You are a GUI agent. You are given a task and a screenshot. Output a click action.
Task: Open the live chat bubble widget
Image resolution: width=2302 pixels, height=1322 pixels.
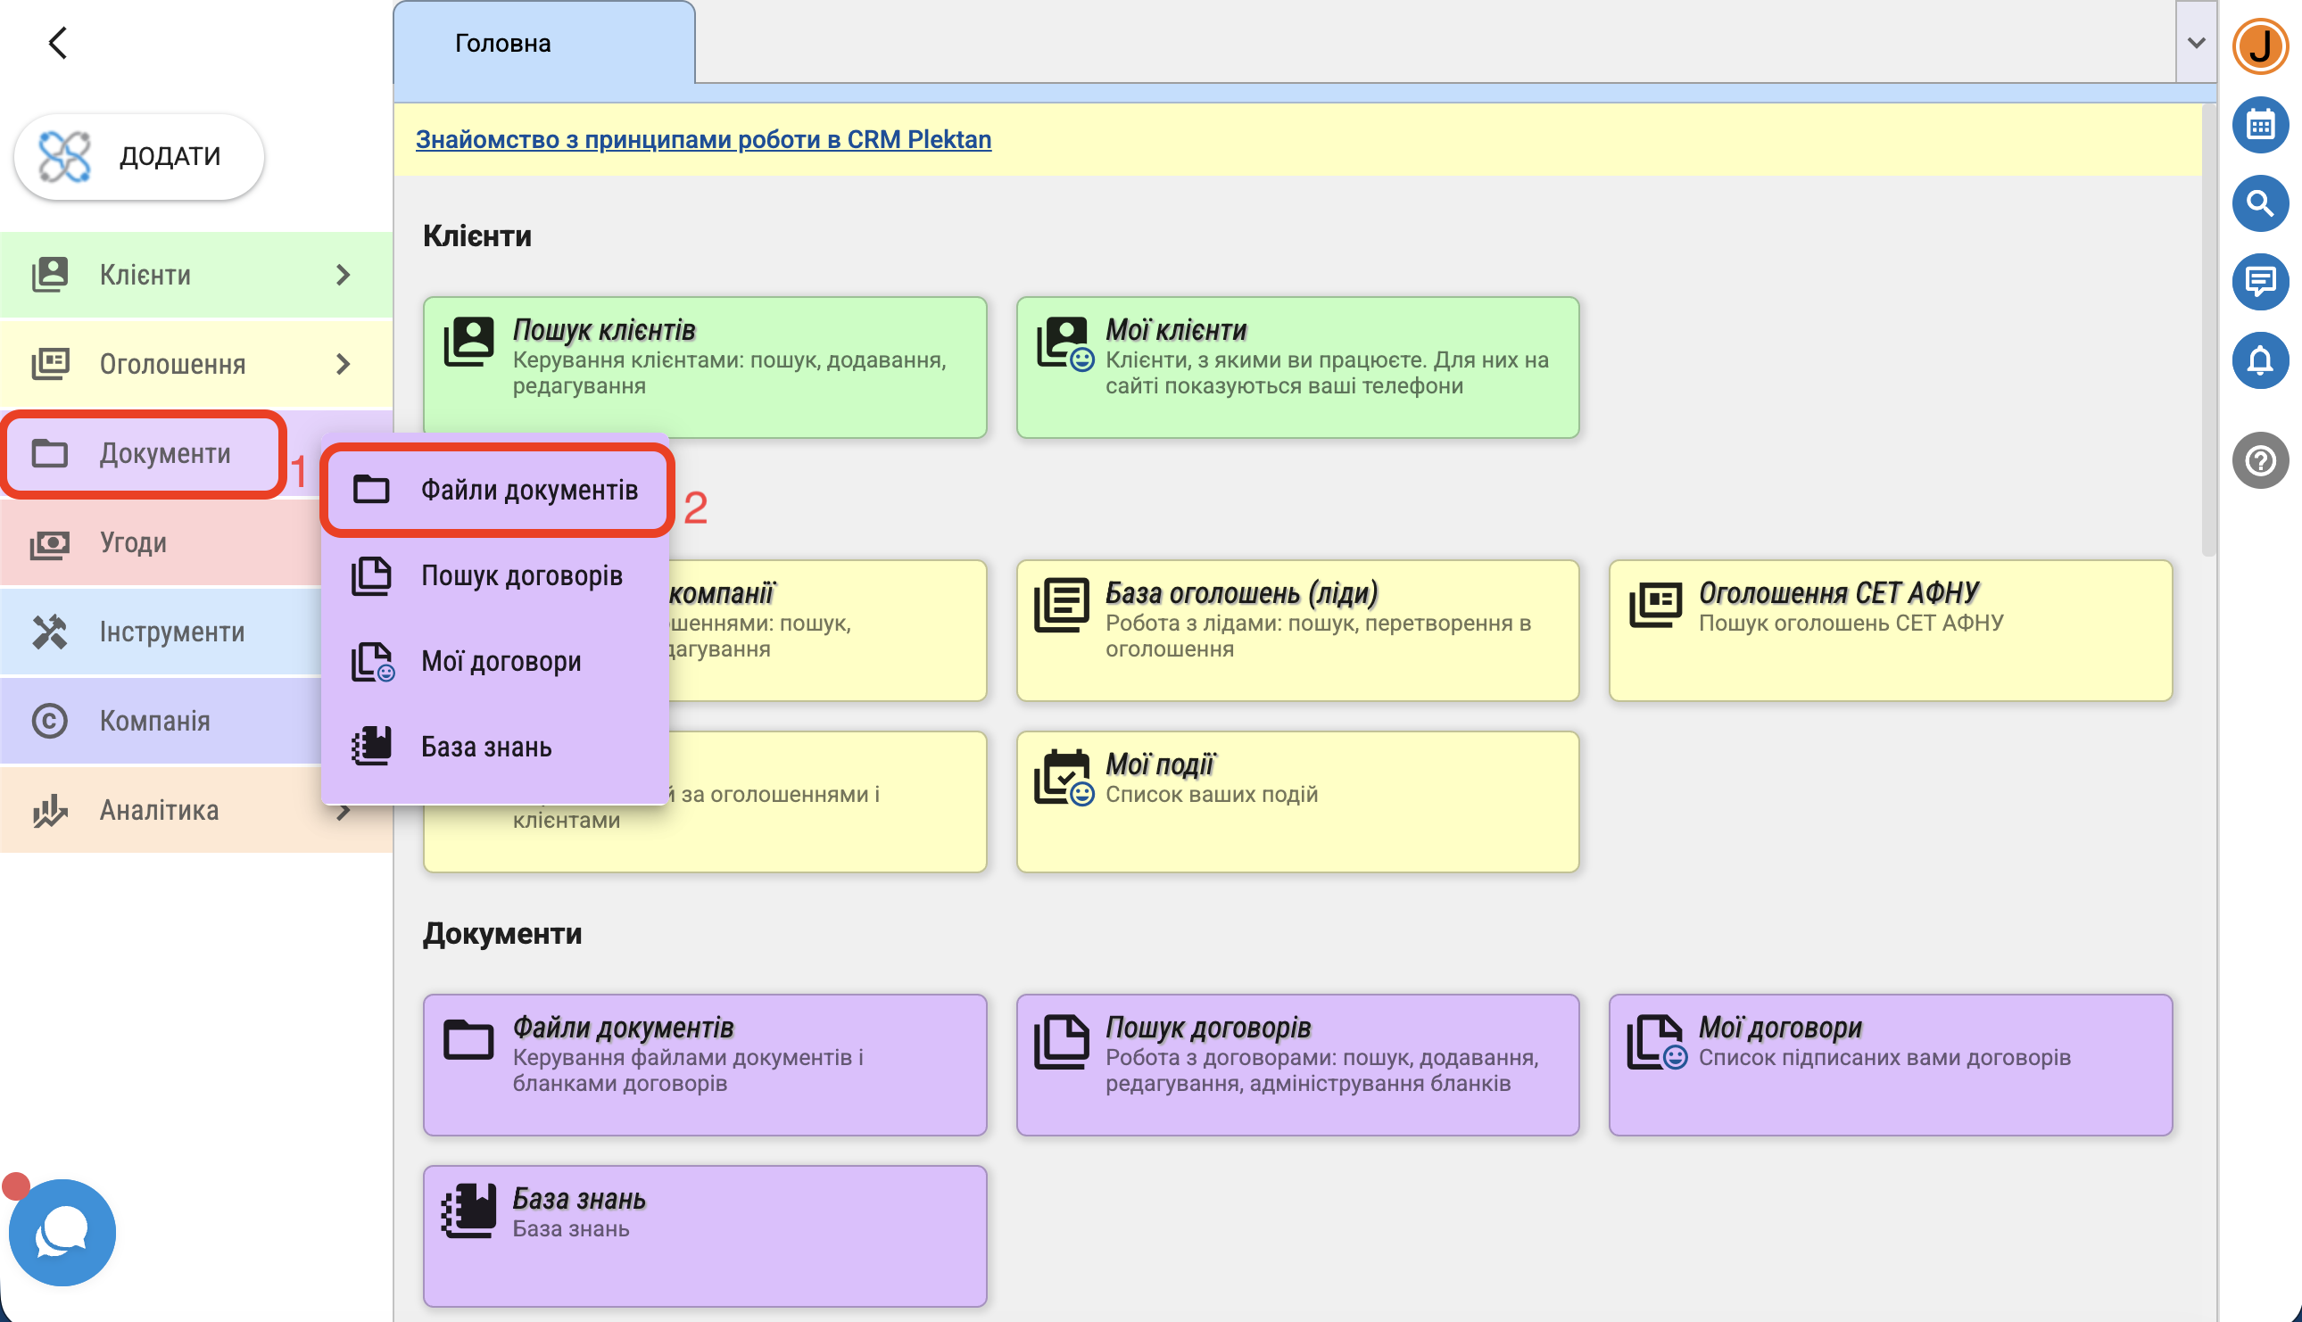(62, 1232)
